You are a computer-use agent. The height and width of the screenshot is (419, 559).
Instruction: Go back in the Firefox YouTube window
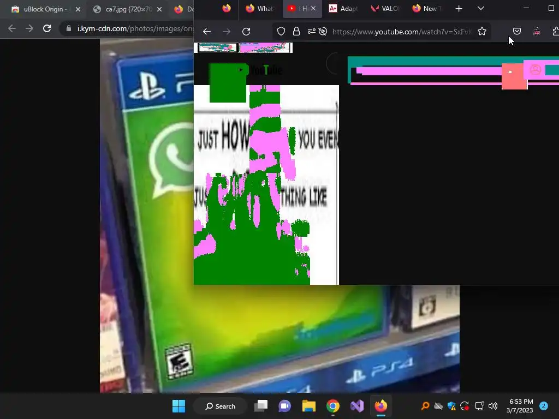[207, 32]
